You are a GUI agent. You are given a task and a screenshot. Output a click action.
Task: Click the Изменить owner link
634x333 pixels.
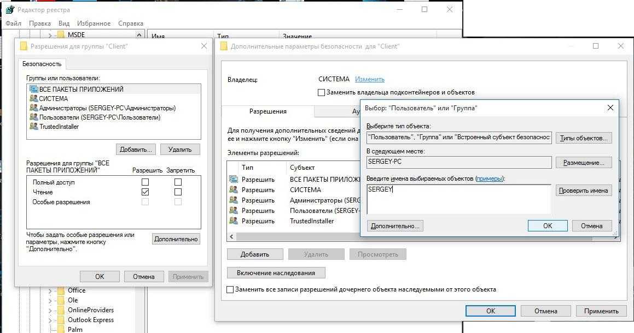point(369,79)
